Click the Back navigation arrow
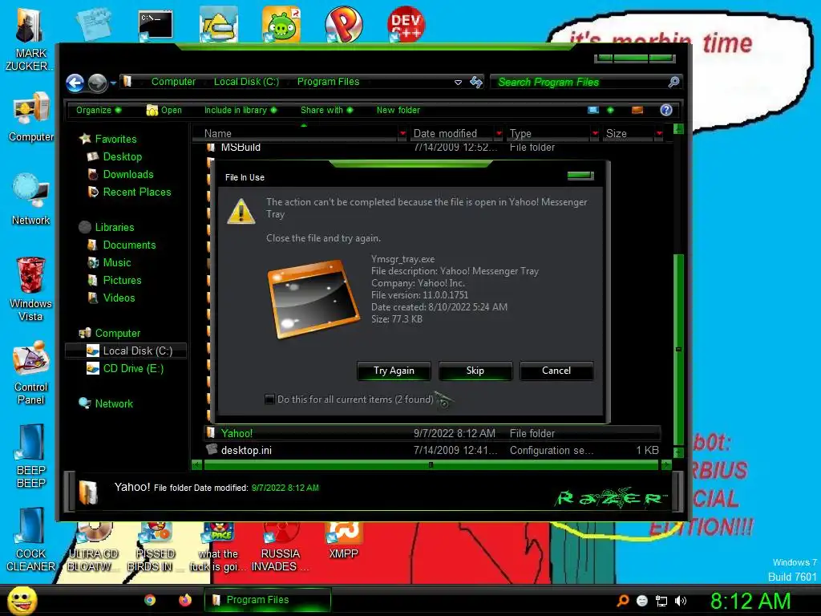The image size is (821, 616). coord(75,83)
